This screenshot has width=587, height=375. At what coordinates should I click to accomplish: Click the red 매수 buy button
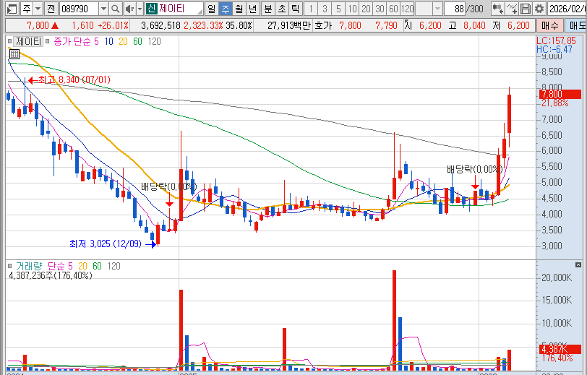pyautogui.click(x=550, y=25)
